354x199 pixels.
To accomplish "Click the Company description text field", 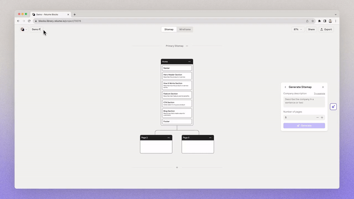I will pyautogui.click(x=304, y=102).
